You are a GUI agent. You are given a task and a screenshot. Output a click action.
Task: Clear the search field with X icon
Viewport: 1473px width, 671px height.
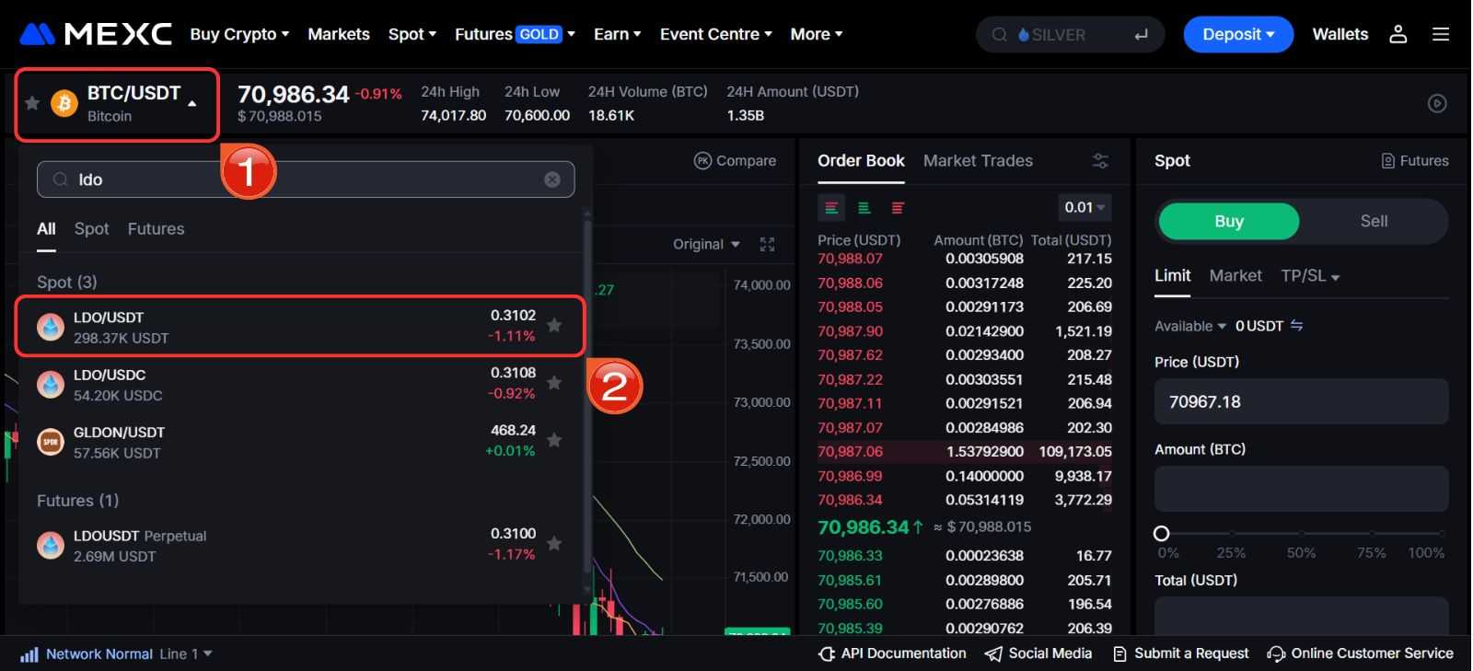(x=552, y=179)
